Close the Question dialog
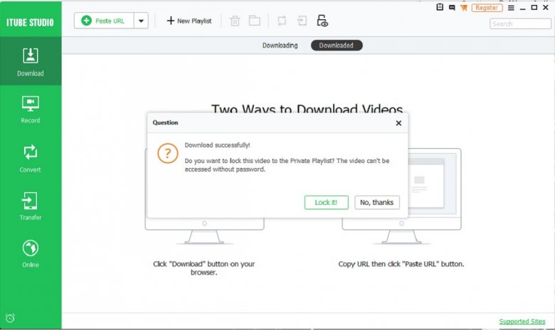Viewport: 555px width, 331px height. (x=398, y=122)
